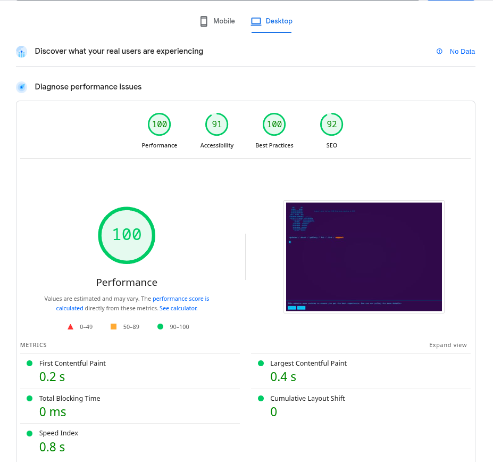
Task: Click the Best Practices score gauge
Action: [274, 125]
